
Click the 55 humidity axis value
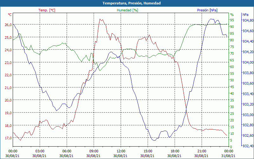click(232, 73)
